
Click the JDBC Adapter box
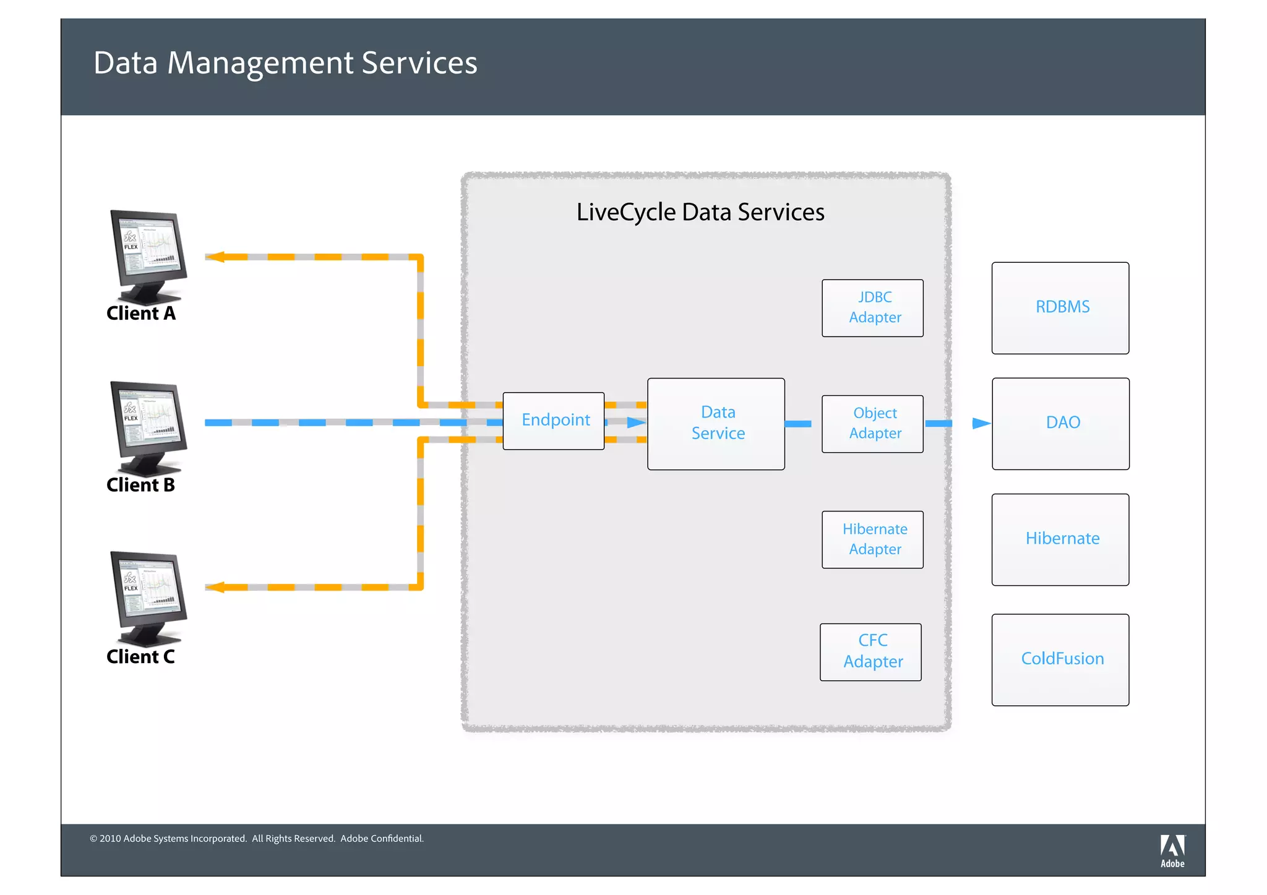click(872, 308)
